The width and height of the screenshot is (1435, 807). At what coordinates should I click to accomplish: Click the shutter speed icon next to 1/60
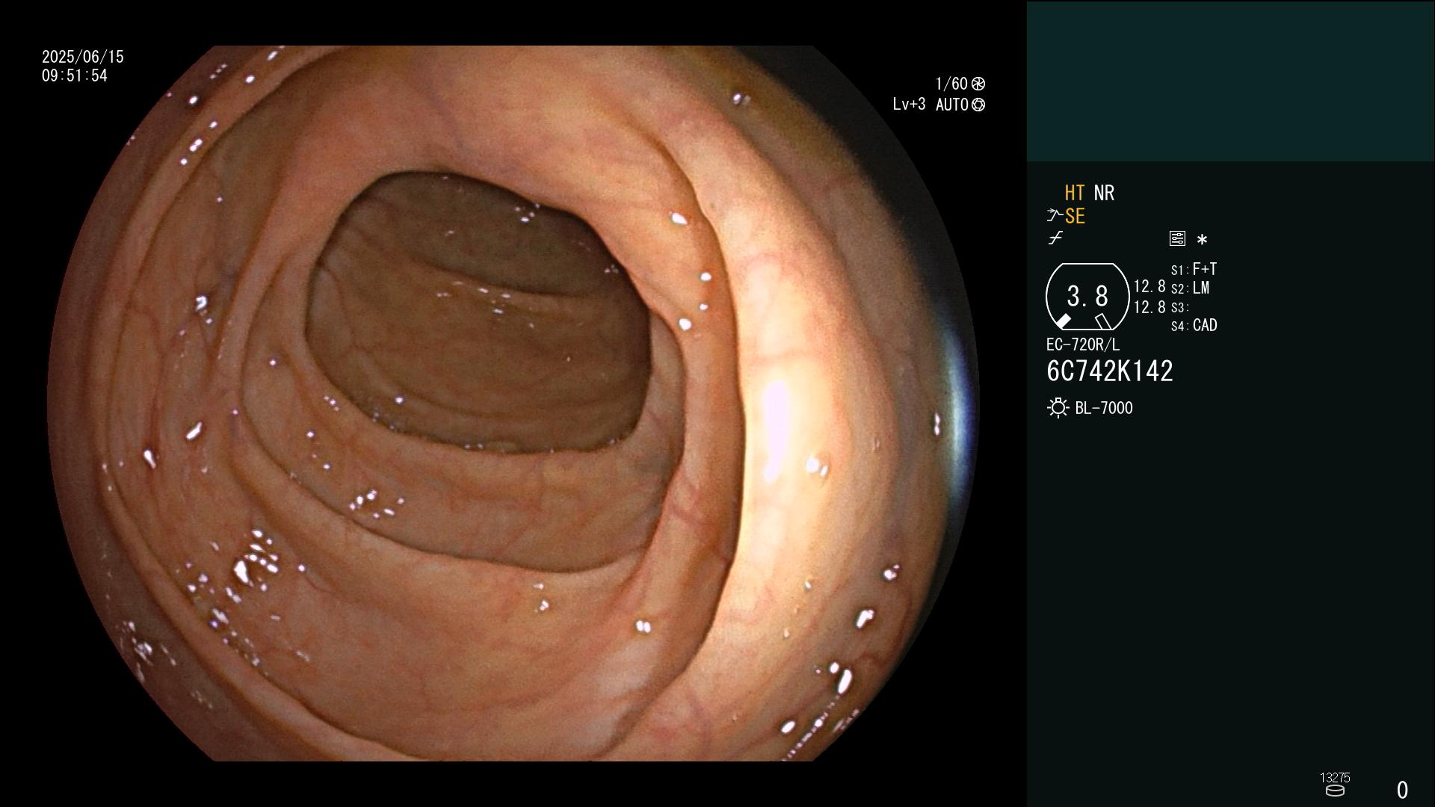tap(978, 84)
